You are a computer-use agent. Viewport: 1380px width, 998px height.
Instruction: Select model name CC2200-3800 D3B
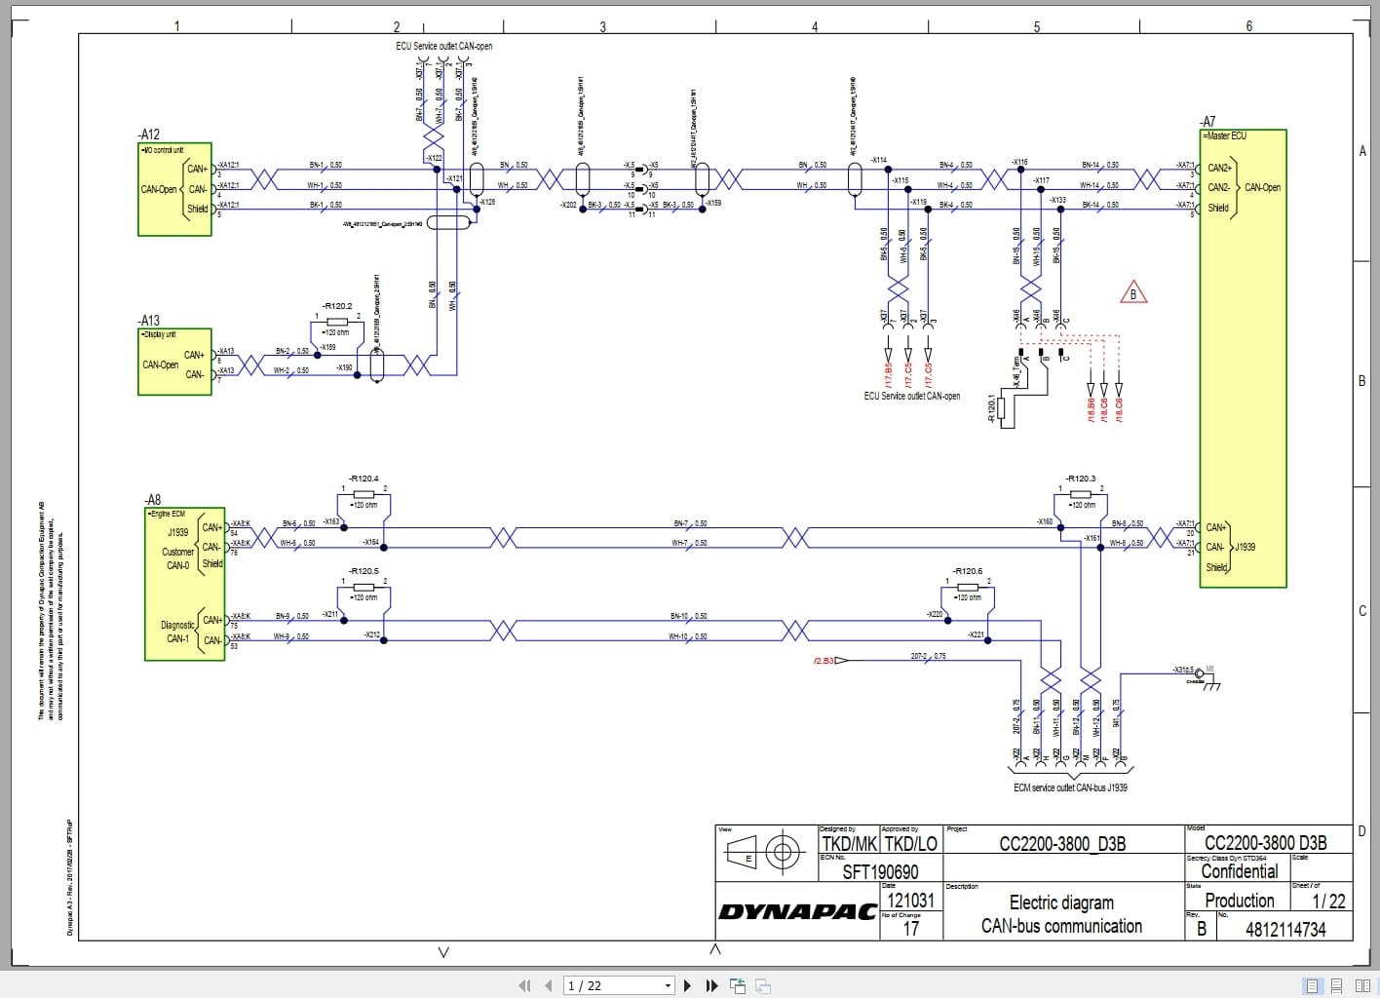point(1266,843)
